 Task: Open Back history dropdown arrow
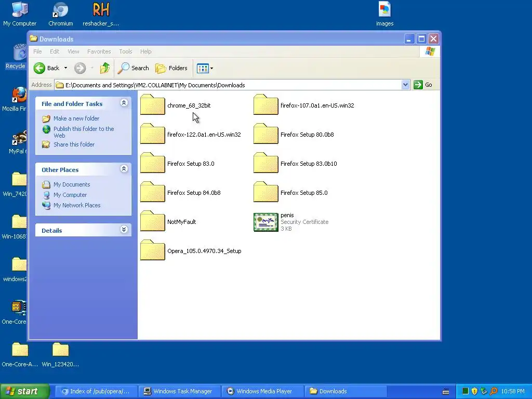[x=65, y=68]
